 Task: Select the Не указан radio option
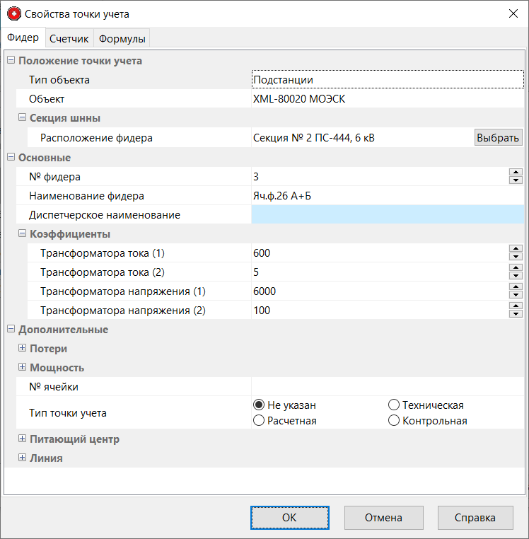point(259,405)
